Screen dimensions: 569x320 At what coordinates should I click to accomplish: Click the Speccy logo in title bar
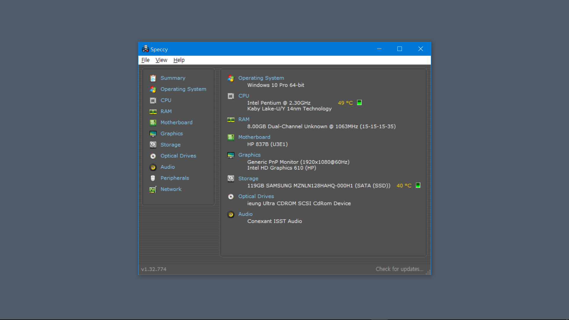pyautogui.click(x=146, y=49)
